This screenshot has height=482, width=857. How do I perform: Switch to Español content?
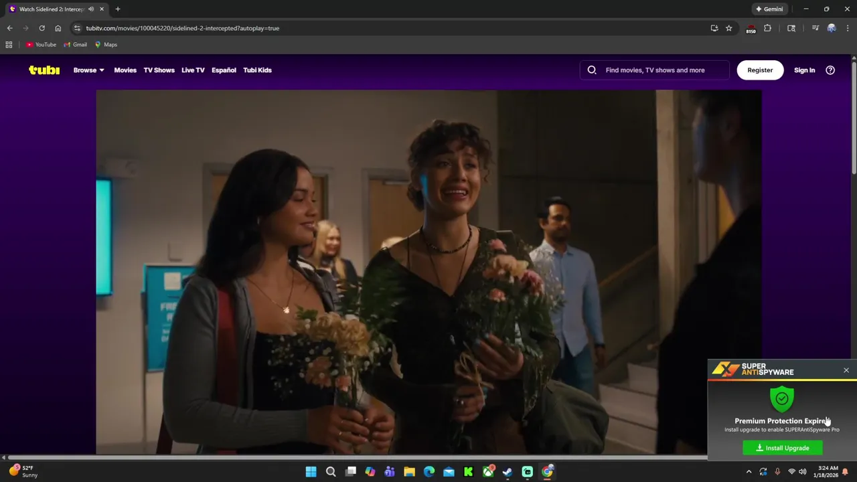pyautogui.click(x=224, y=70)
